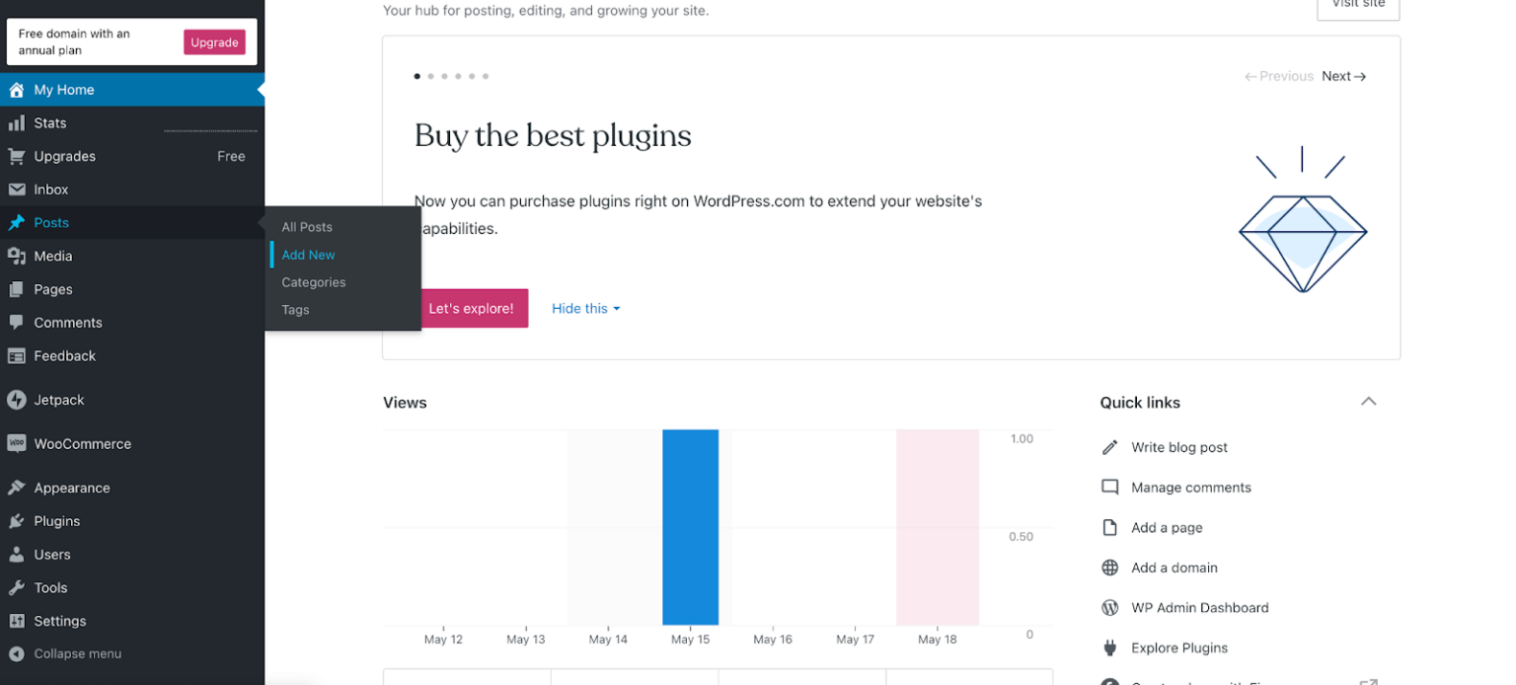Image resolution: width=1516 pixels, height=685 pixels.
Task: Open the Hide this dropdown
Action: click(585, 308)
